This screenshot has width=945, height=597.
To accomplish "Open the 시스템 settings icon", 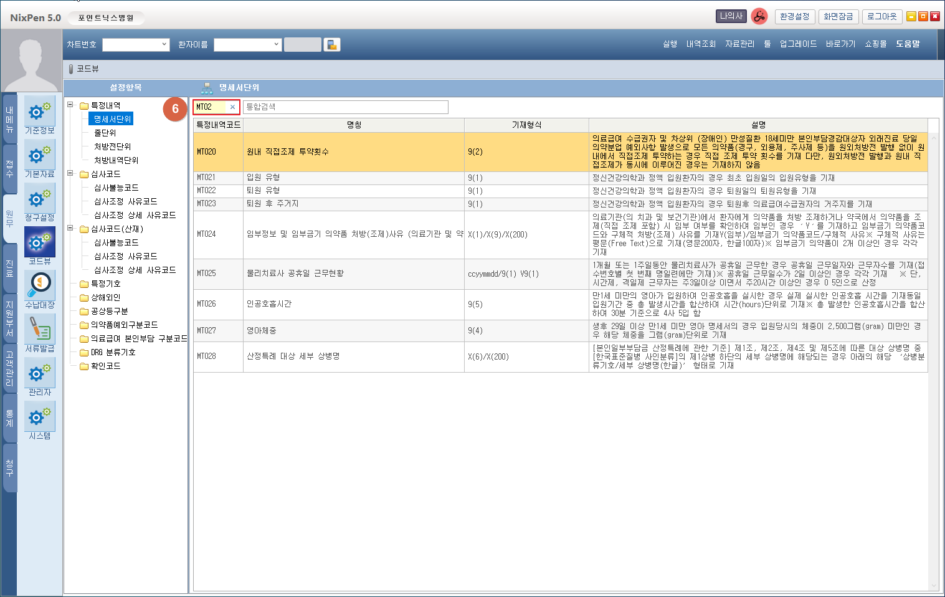I will pos(40,416).
